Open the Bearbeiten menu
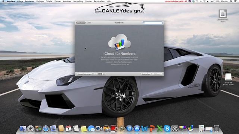Viewport: 239px width, 134px height. pyautogui.click(x=30, y=1)
